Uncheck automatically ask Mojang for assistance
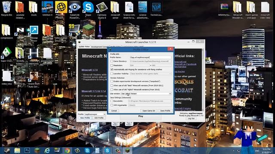 pos(112,69)
